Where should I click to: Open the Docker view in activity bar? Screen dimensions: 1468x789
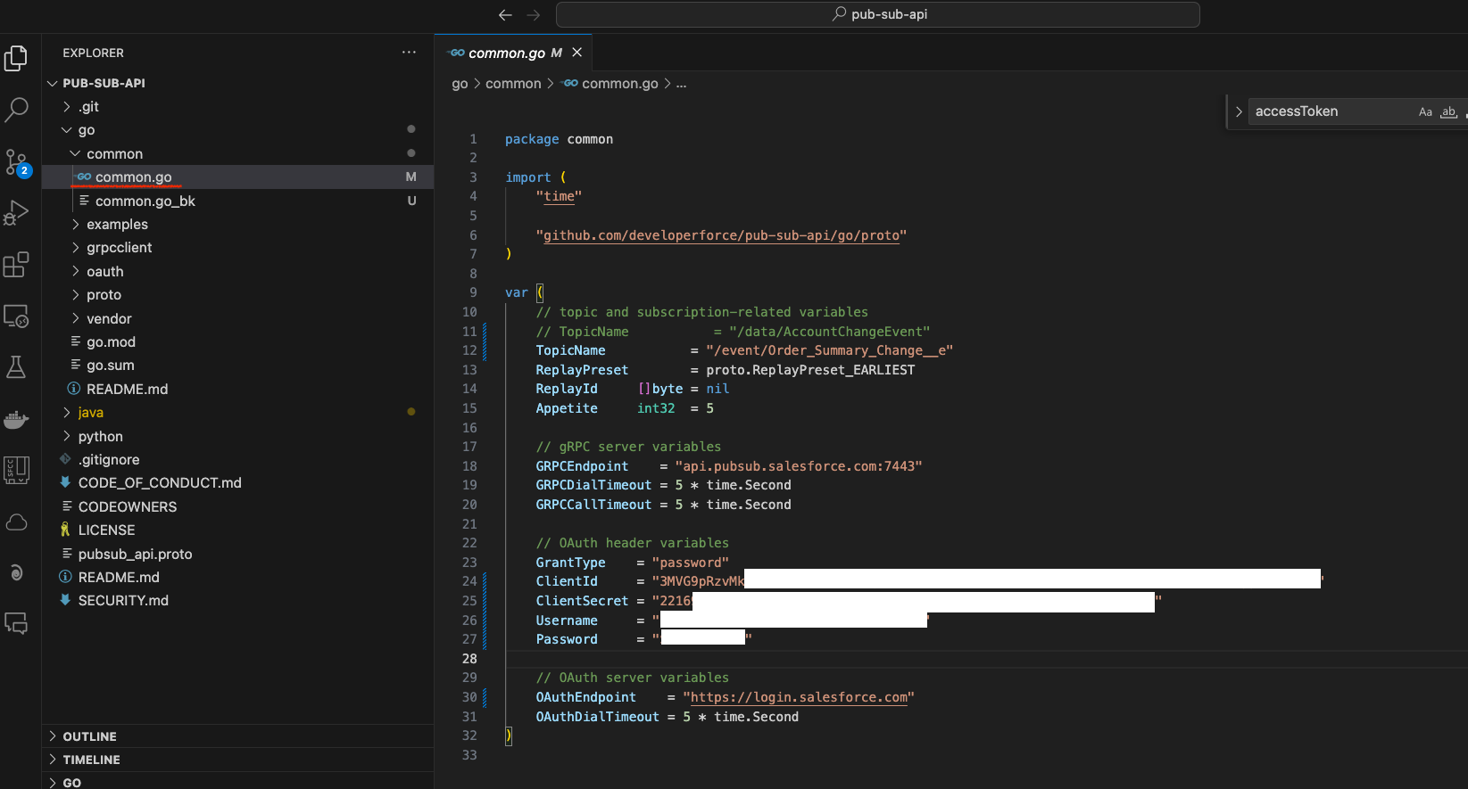pyautogui.click(x=17, y=419)
